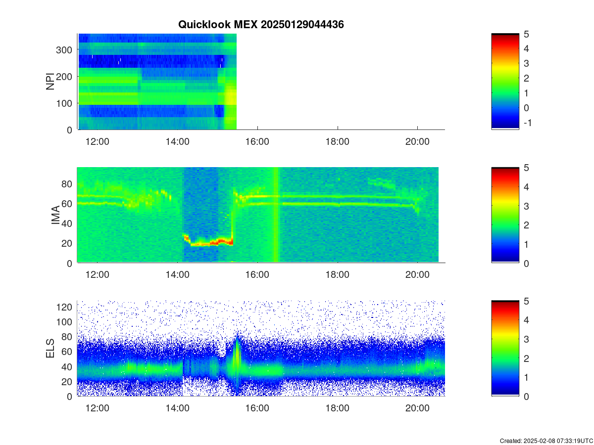Click the red band in the IMA plot

coord(208,242)
